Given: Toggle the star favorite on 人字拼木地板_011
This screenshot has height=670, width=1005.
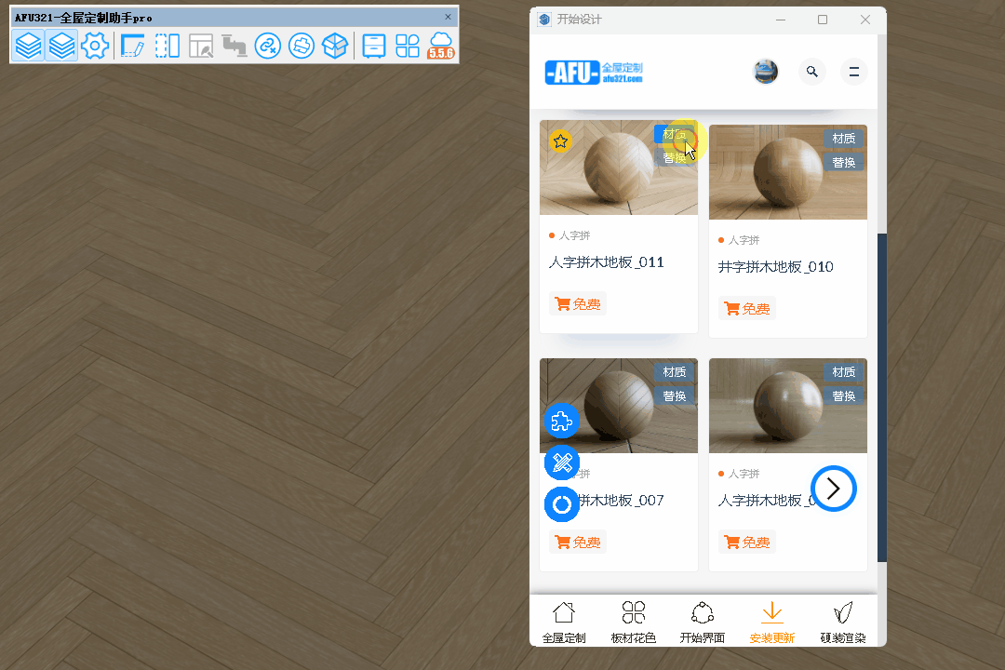Looking at the screenshot, I should coord(560,141).
